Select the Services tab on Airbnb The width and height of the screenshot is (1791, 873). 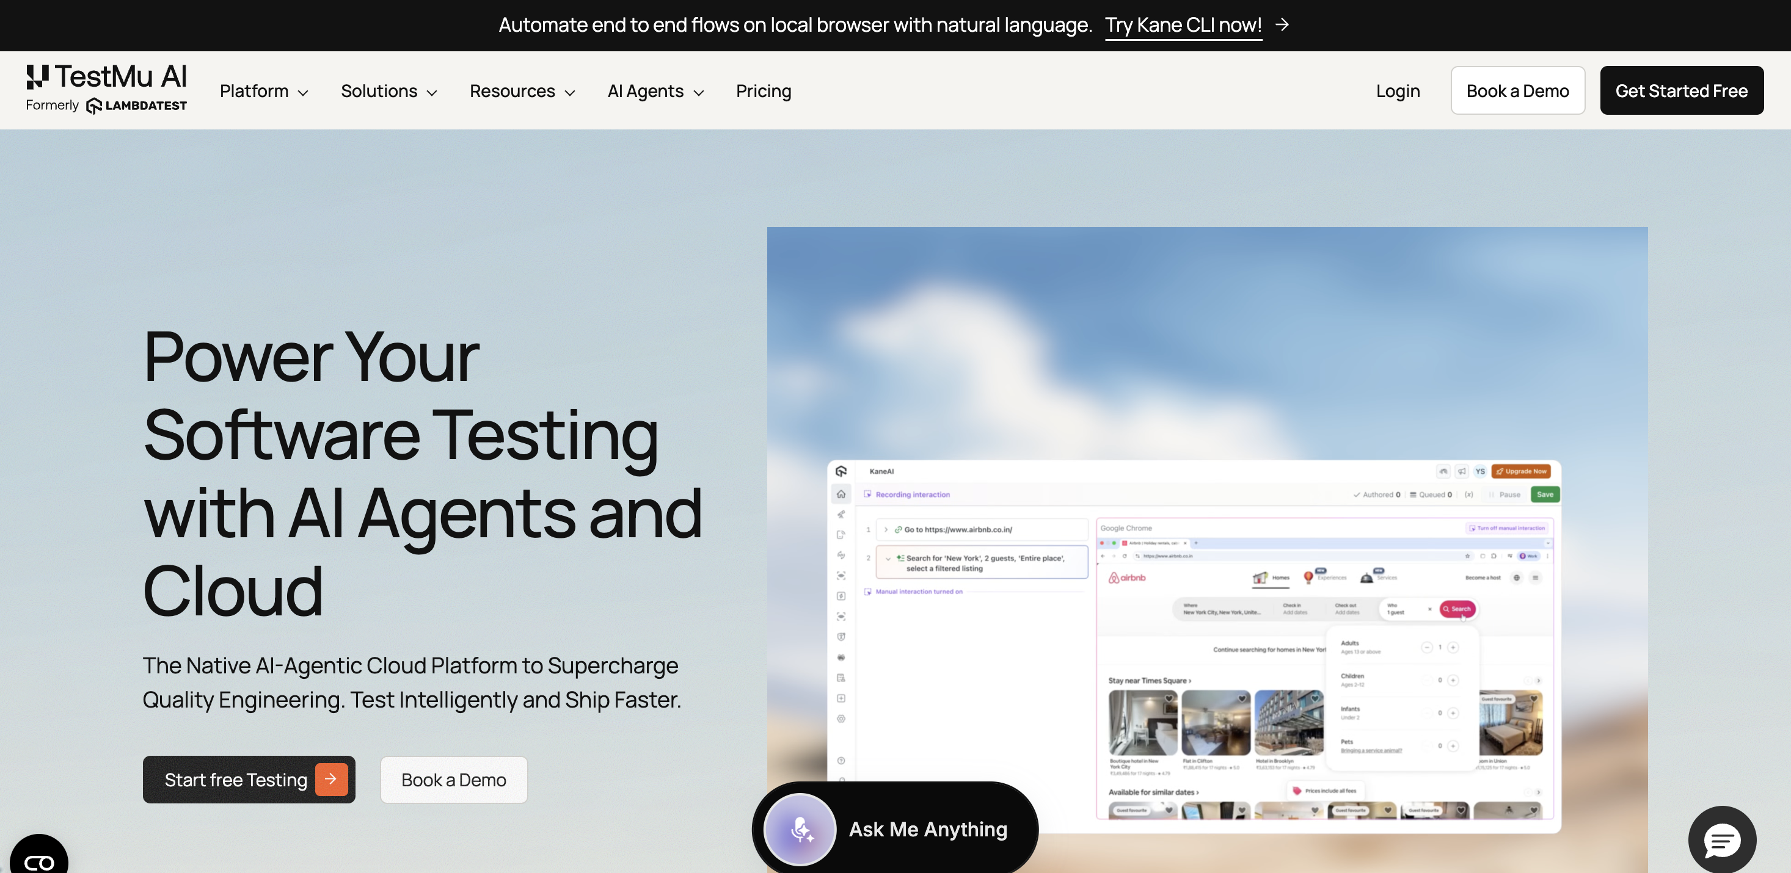point(1379,576)
